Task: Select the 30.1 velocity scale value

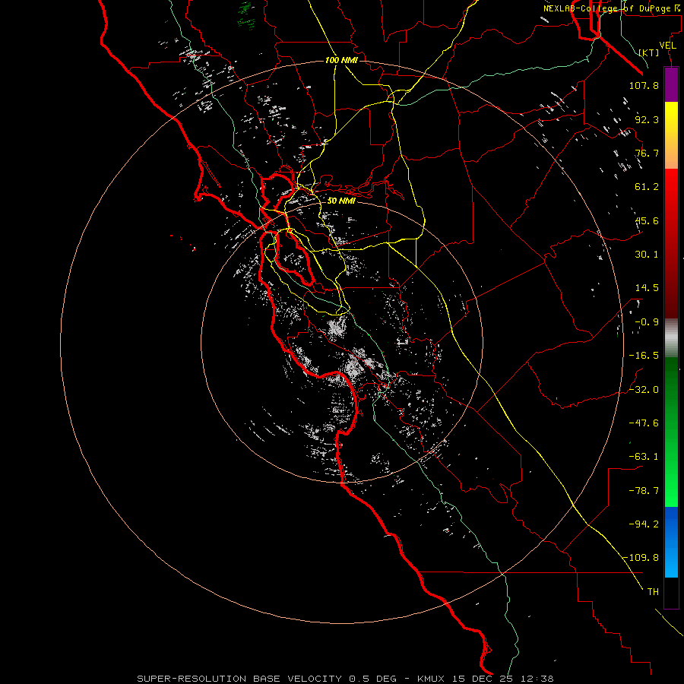Action: click(647, 255)
